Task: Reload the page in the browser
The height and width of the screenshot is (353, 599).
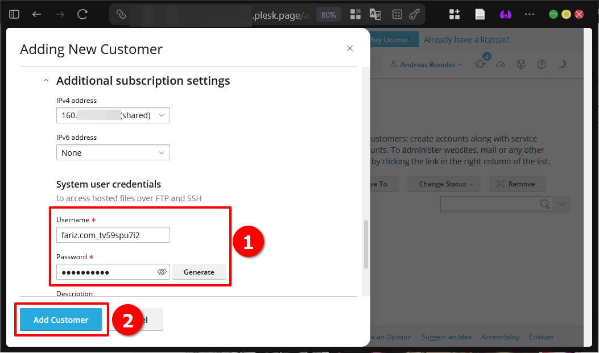Action: (82, 14)
